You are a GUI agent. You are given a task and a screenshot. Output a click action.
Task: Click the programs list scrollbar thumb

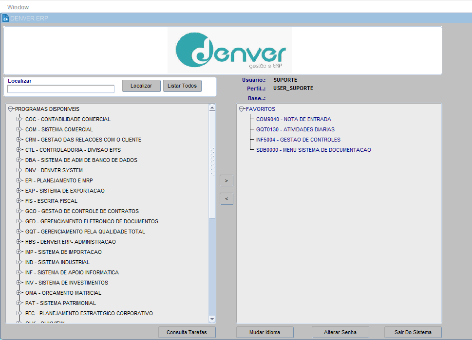coord(212,165)
